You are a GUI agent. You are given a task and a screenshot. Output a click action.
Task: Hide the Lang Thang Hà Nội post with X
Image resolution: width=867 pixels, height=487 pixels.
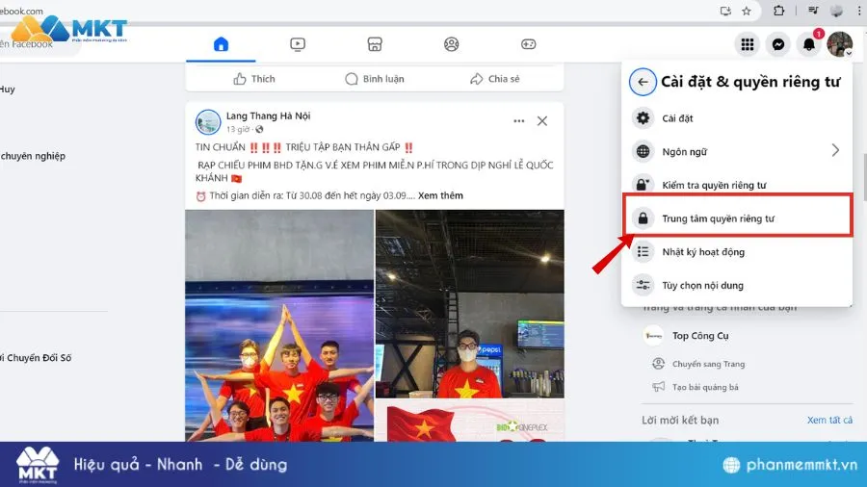[x=541, y=121]
